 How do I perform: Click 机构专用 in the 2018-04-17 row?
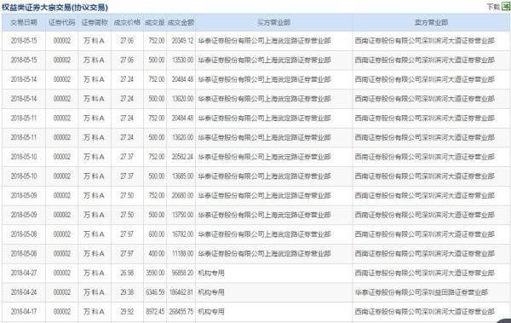[x=211, y=312]
